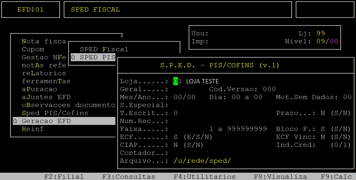
Task: Toggle the Bloco F. S/N value
Action: (x=323, y=129)
